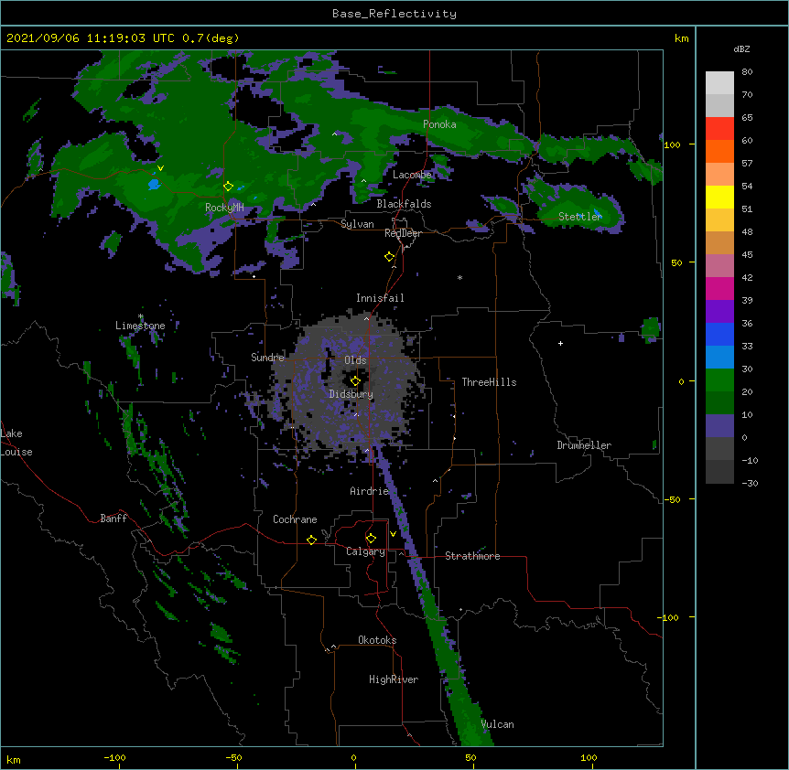Click the RockyMH label
789x770 pixels.
pos(224,207)
